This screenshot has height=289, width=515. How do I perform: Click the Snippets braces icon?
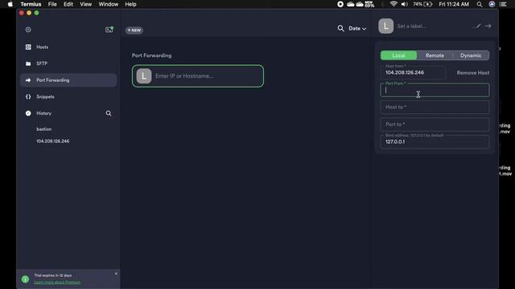(x=28, y=96)
